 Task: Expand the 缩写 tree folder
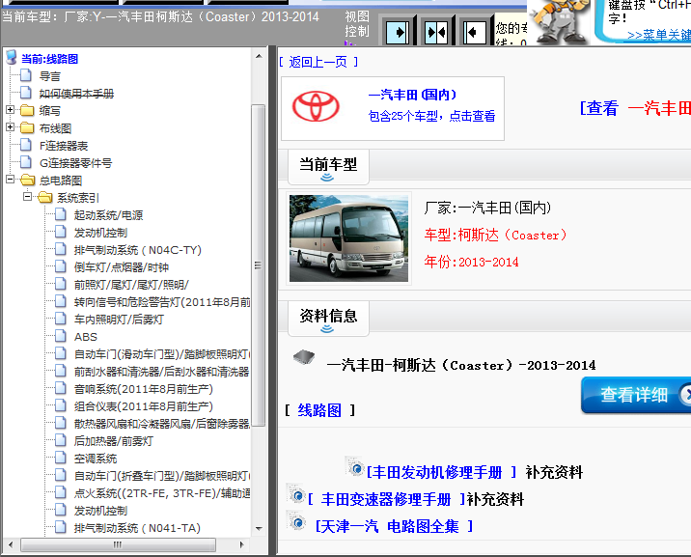(10, 110)
